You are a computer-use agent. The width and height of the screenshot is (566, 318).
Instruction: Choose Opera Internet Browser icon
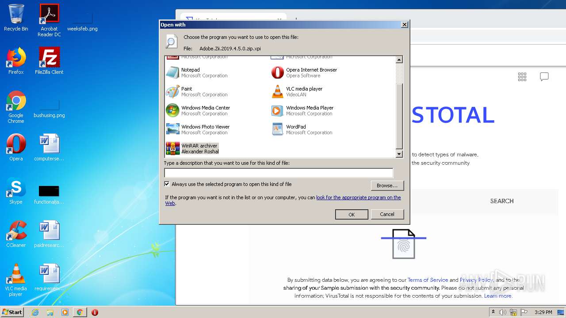277,72
